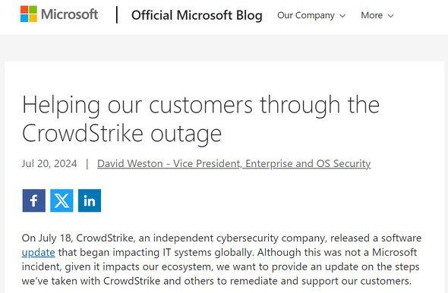The width and height of the screenshot is (448, 293).
Task: Click the 'Helping our customers through the' headline line
Action: pyautogui.click(x=201, y=105)
